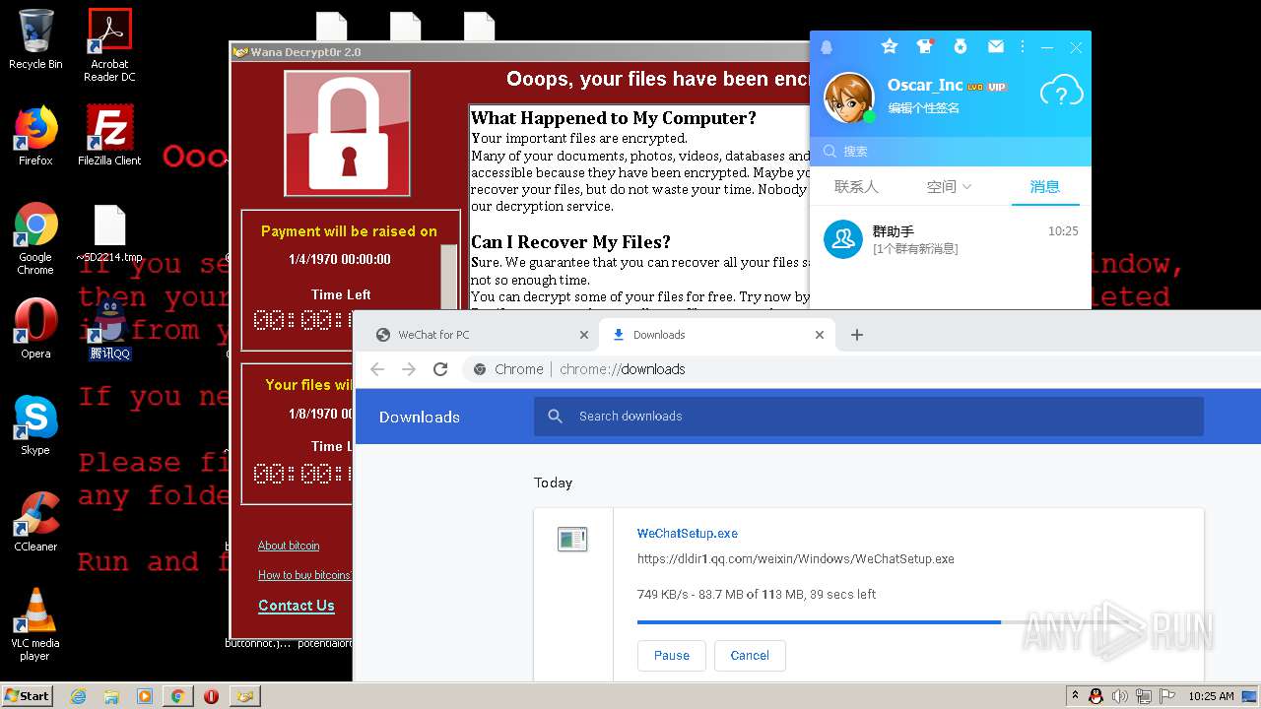The width and height of the screenshot is (1261, 709).
Task: Open VLC media player shortcut
Action: 35,624
